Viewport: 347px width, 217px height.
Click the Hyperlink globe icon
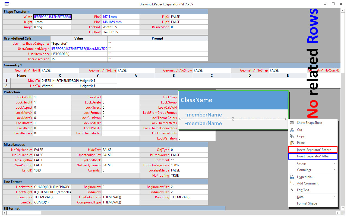[292, 177]
